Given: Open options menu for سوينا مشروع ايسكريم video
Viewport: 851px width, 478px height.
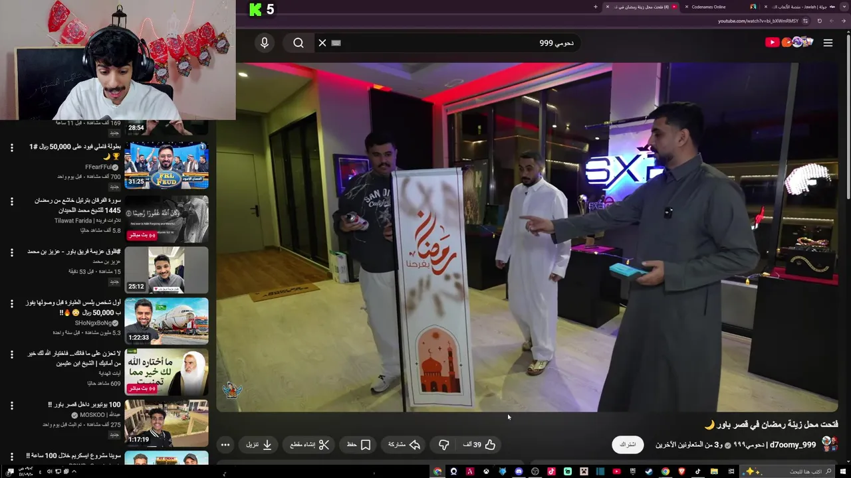Looking at the screenshot, I should tap(11, 457).
